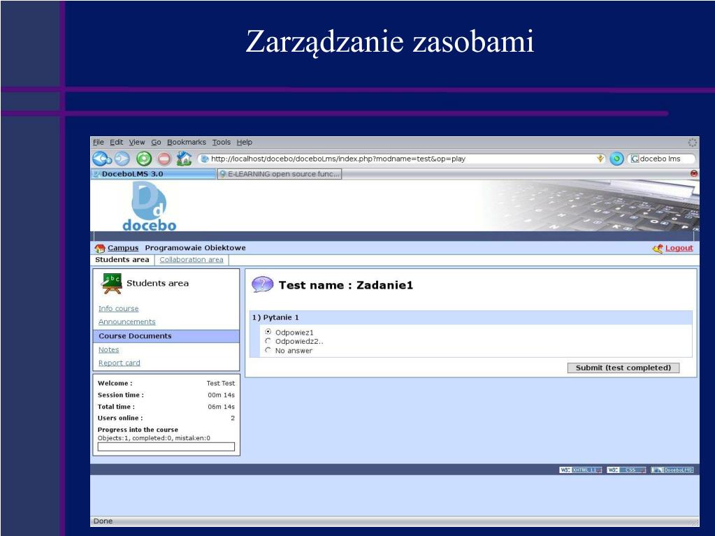
Task: Open the Go menu
Action: 156,142
